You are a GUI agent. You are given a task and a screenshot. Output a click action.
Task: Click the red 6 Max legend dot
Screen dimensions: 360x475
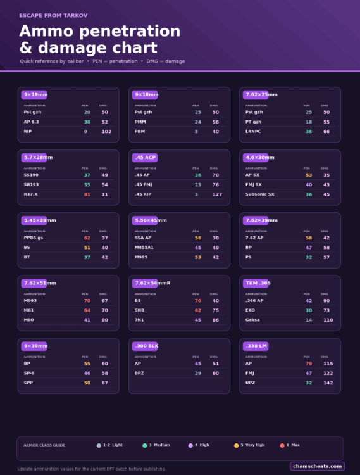pos(282,445)
